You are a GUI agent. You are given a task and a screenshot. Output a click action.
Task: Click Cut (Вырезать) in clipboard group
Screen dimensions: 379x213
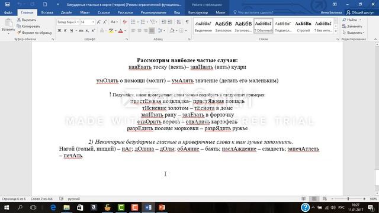(27, 20)
